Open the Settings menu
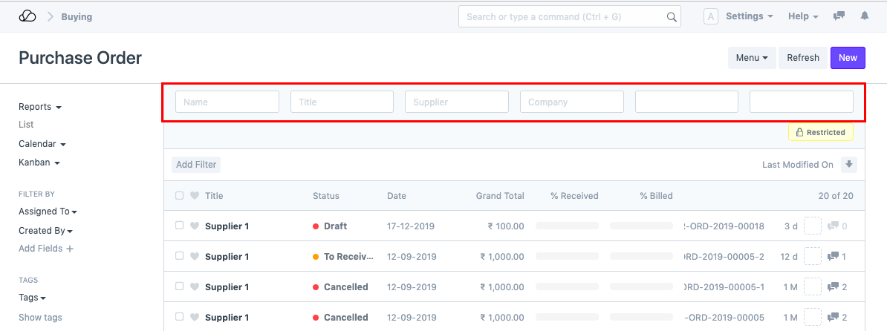887x331 pixels. [x=749, y=16]
